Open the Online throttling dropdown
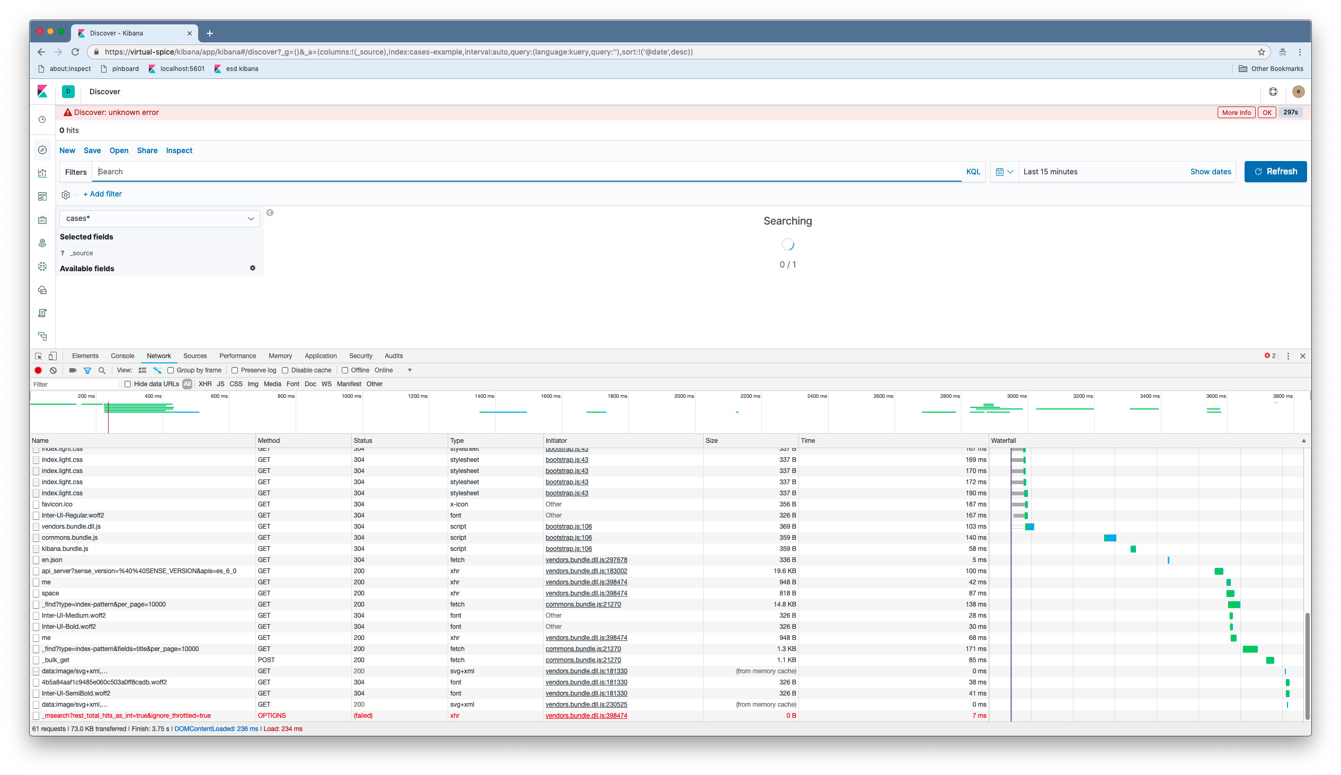 (393, 370)
